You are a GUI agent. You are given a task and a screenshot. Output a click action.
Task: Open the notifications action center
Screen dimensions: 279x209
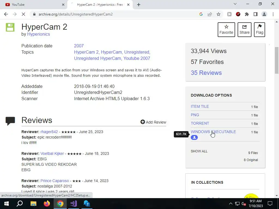coord(270,204)
